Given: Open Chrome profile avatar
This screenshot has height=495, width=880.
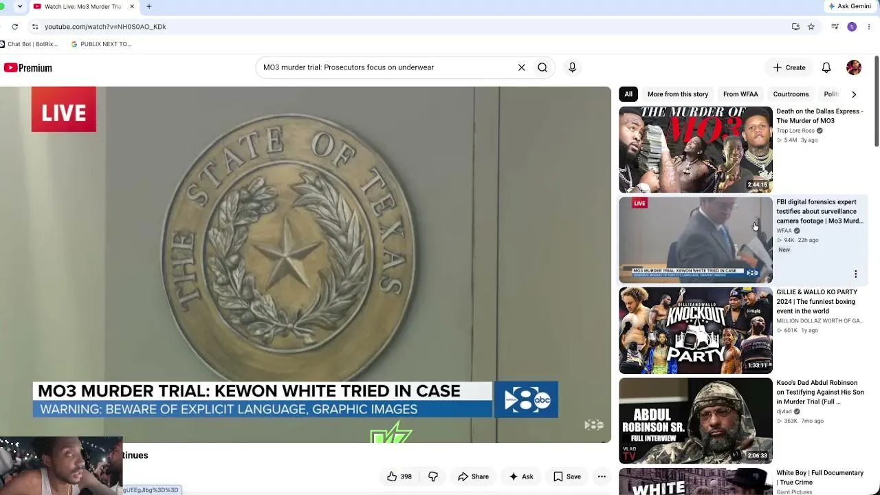Looking at the screenshot, I should pos(852,27).
